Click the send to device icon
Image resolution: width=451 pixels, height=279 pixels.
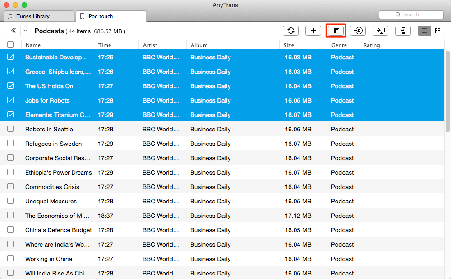pyautogui.click(x=403, y=31)
